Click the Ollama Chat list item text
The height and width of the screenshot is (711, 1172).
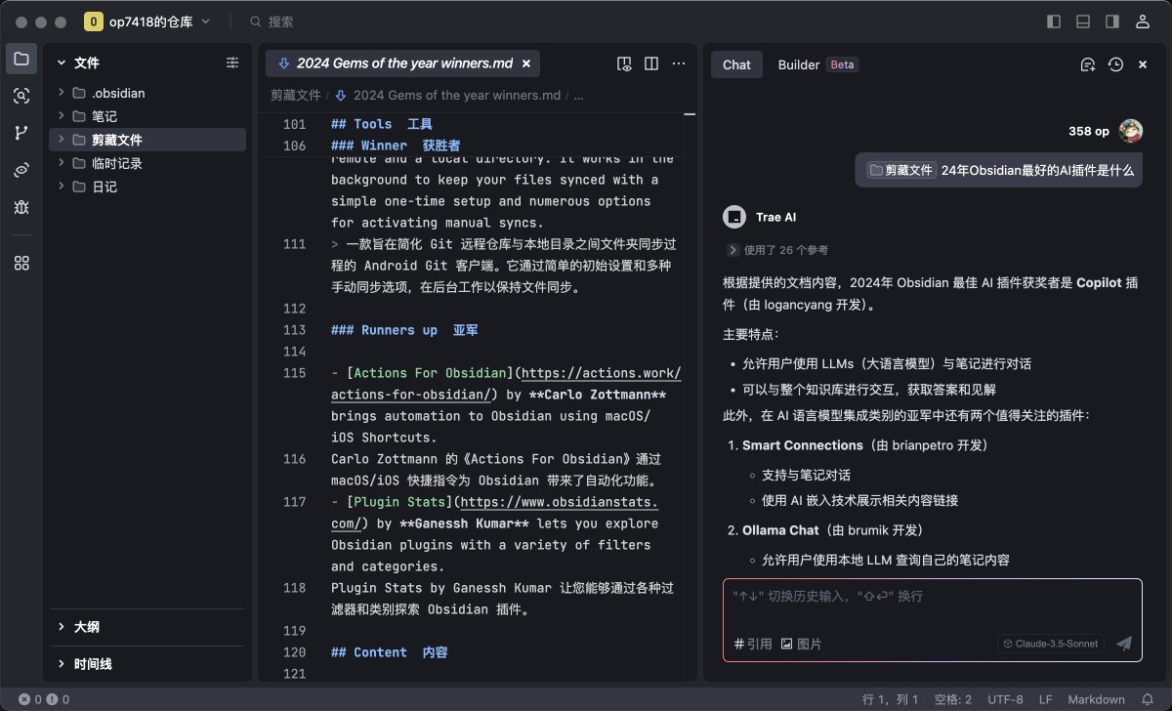[833, 530]
